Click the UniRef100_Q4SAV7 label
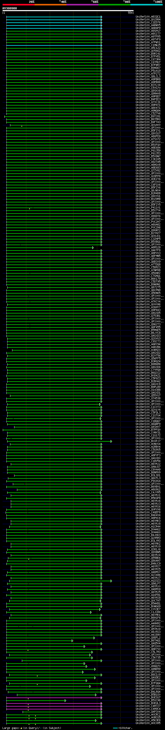This screenshot has width=165, height=730. 148,427
